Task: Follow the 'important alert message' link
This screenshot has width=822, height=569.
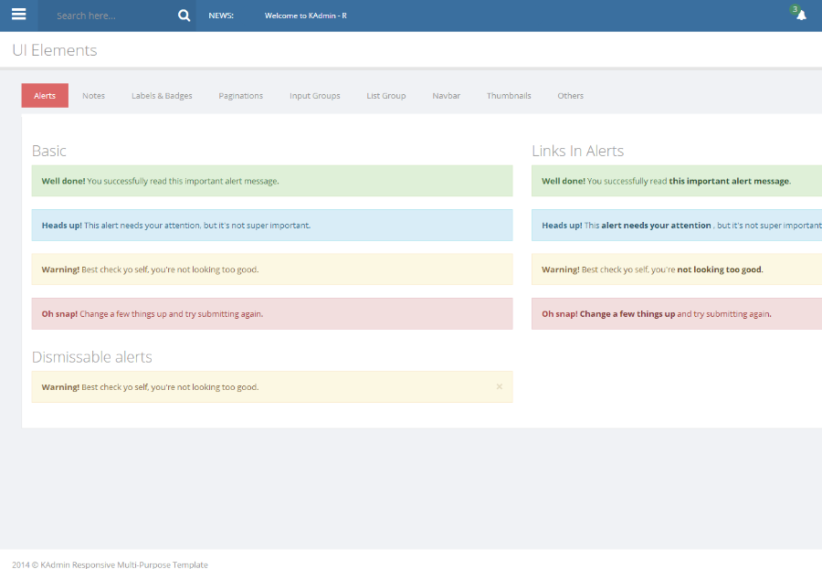Action: click(729, 181)
